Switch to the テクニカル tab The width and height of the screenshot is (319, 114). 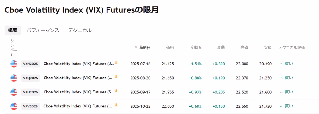pos(80,30)
